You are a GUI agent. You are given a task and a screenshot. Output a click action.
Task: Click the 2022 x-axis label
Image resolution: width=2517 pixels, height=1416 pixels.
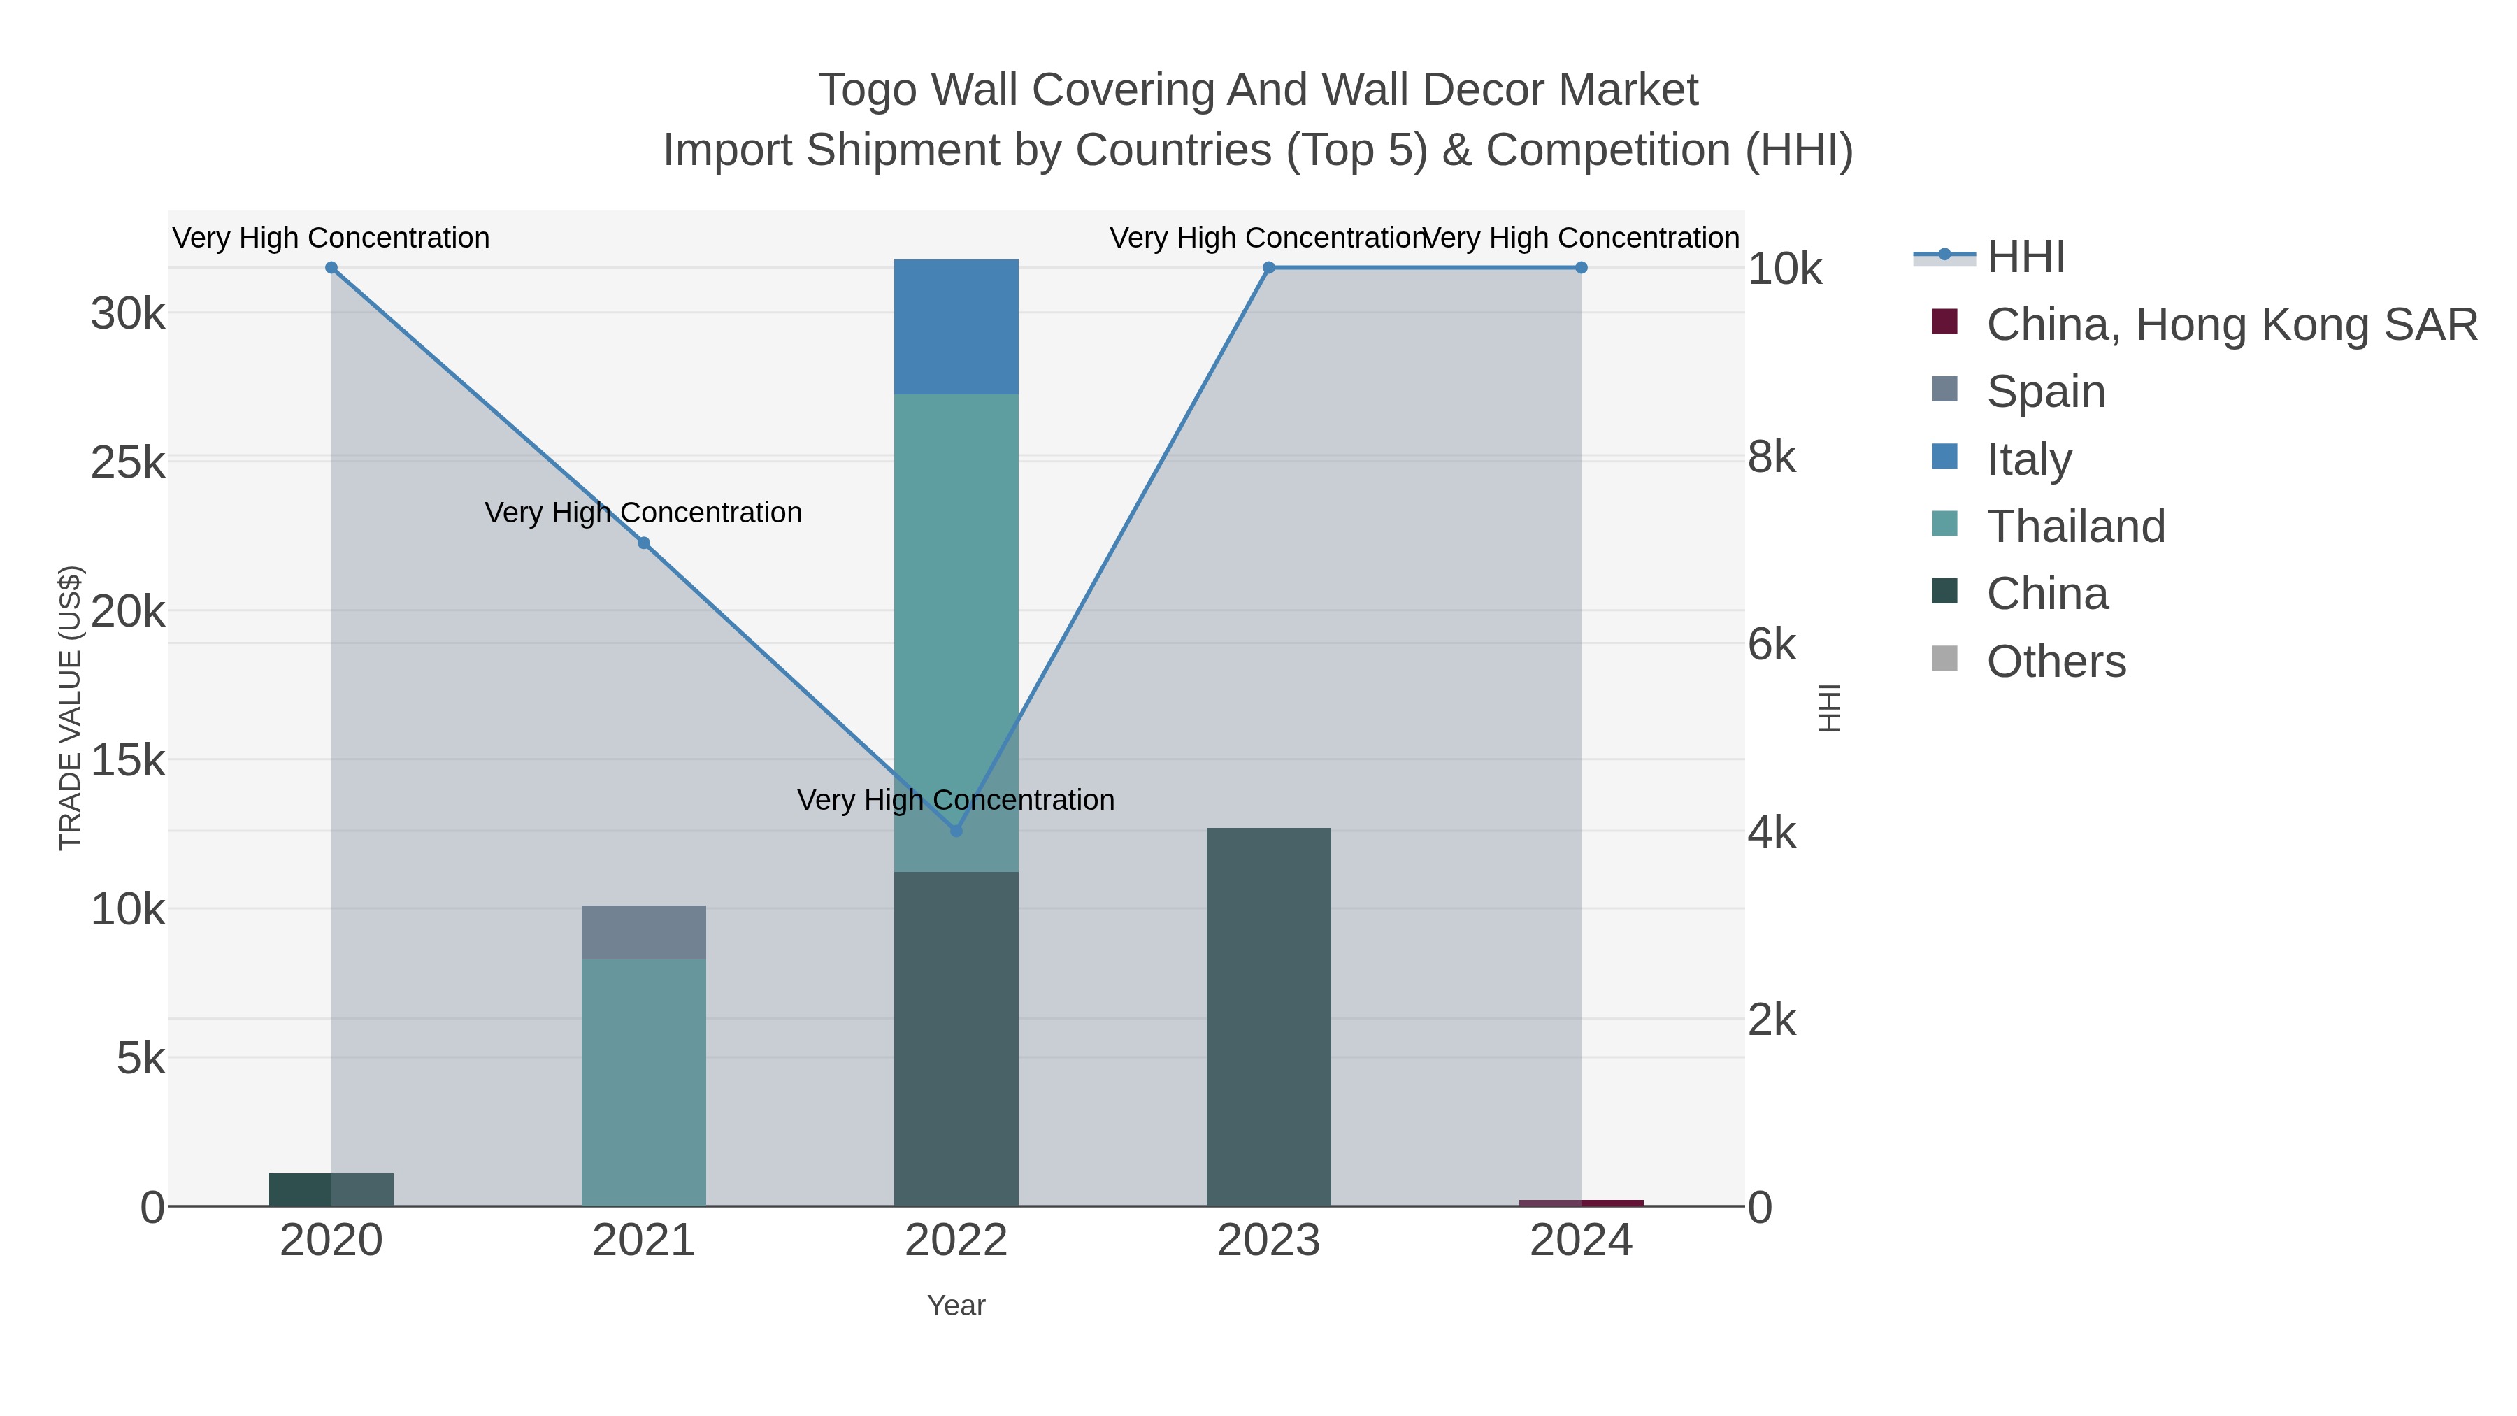(x=956, y=1241)
